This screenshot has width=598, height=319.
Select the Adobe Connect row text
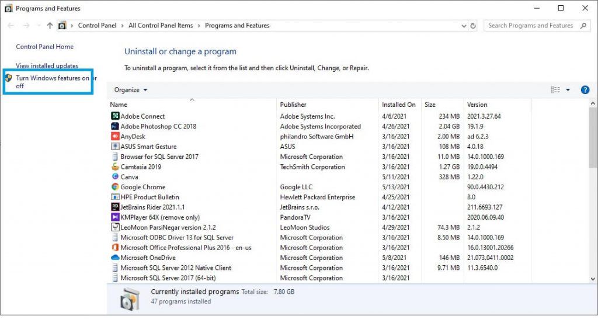click(142, 116)
